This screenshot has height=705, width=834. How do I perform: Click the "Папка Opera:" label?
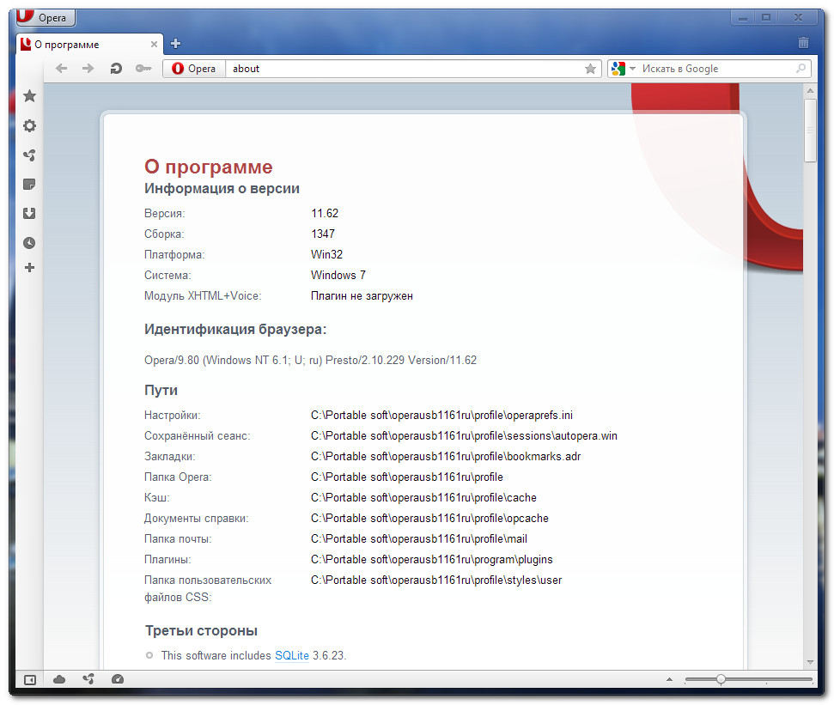tap(178, 477)
